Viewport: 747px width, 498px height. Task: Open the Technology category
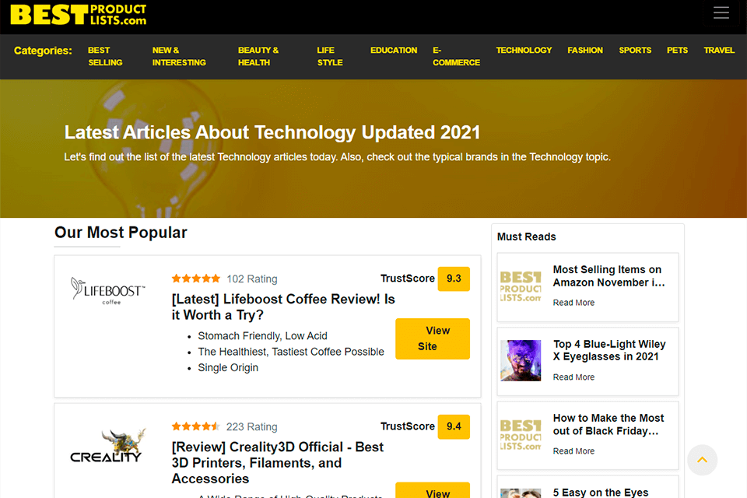[x=524, y=50]
